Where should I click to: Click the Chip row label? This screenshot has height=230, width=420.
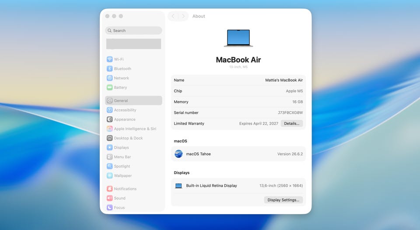pos(178,91)
